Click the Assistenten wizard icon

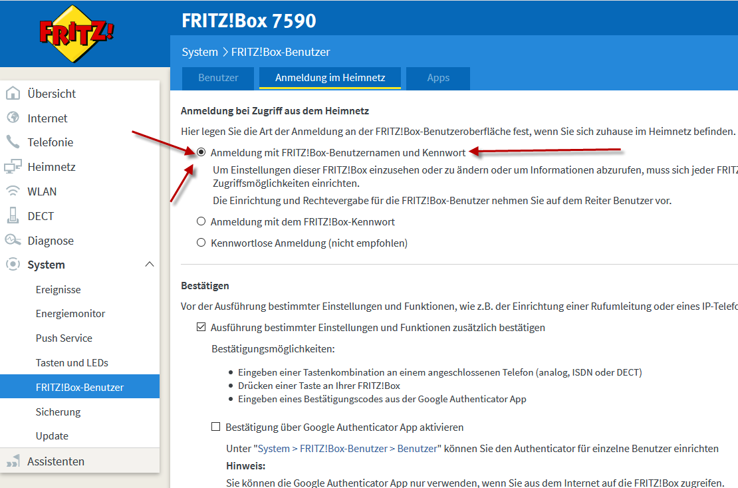point(13,461)
